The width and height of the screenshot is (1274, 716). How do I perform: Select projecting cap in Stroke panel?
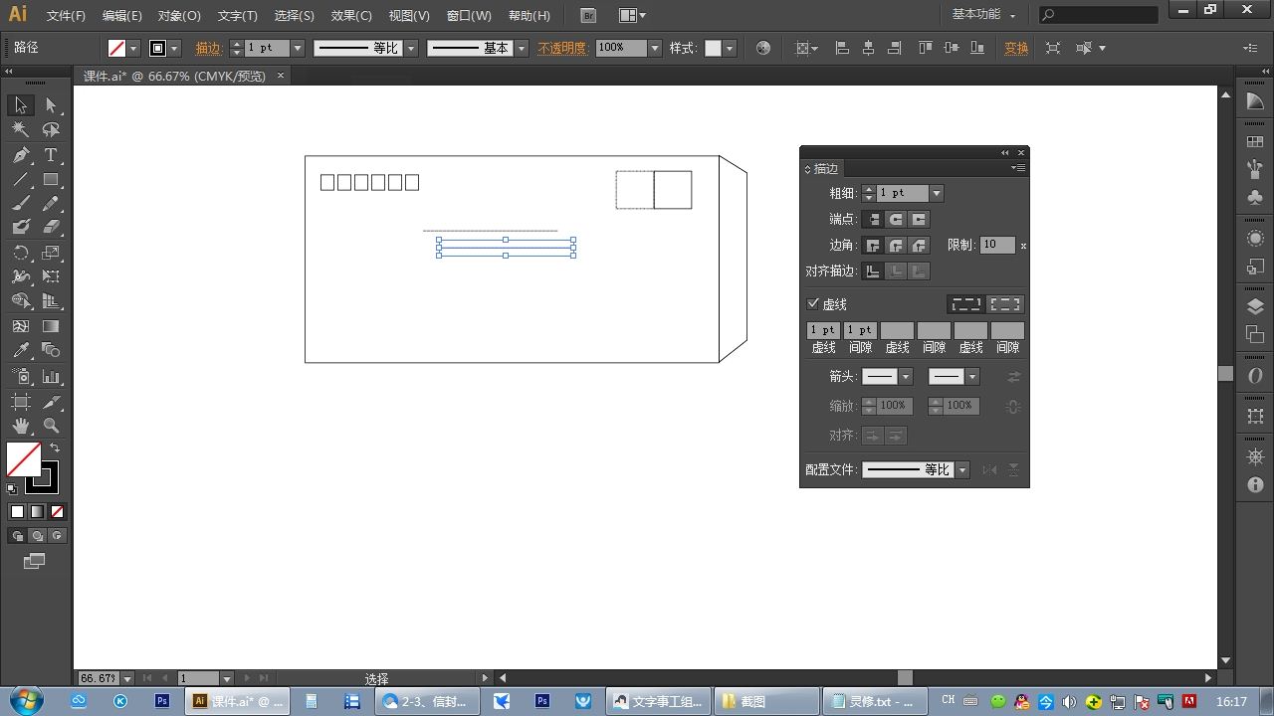point(919,219)
